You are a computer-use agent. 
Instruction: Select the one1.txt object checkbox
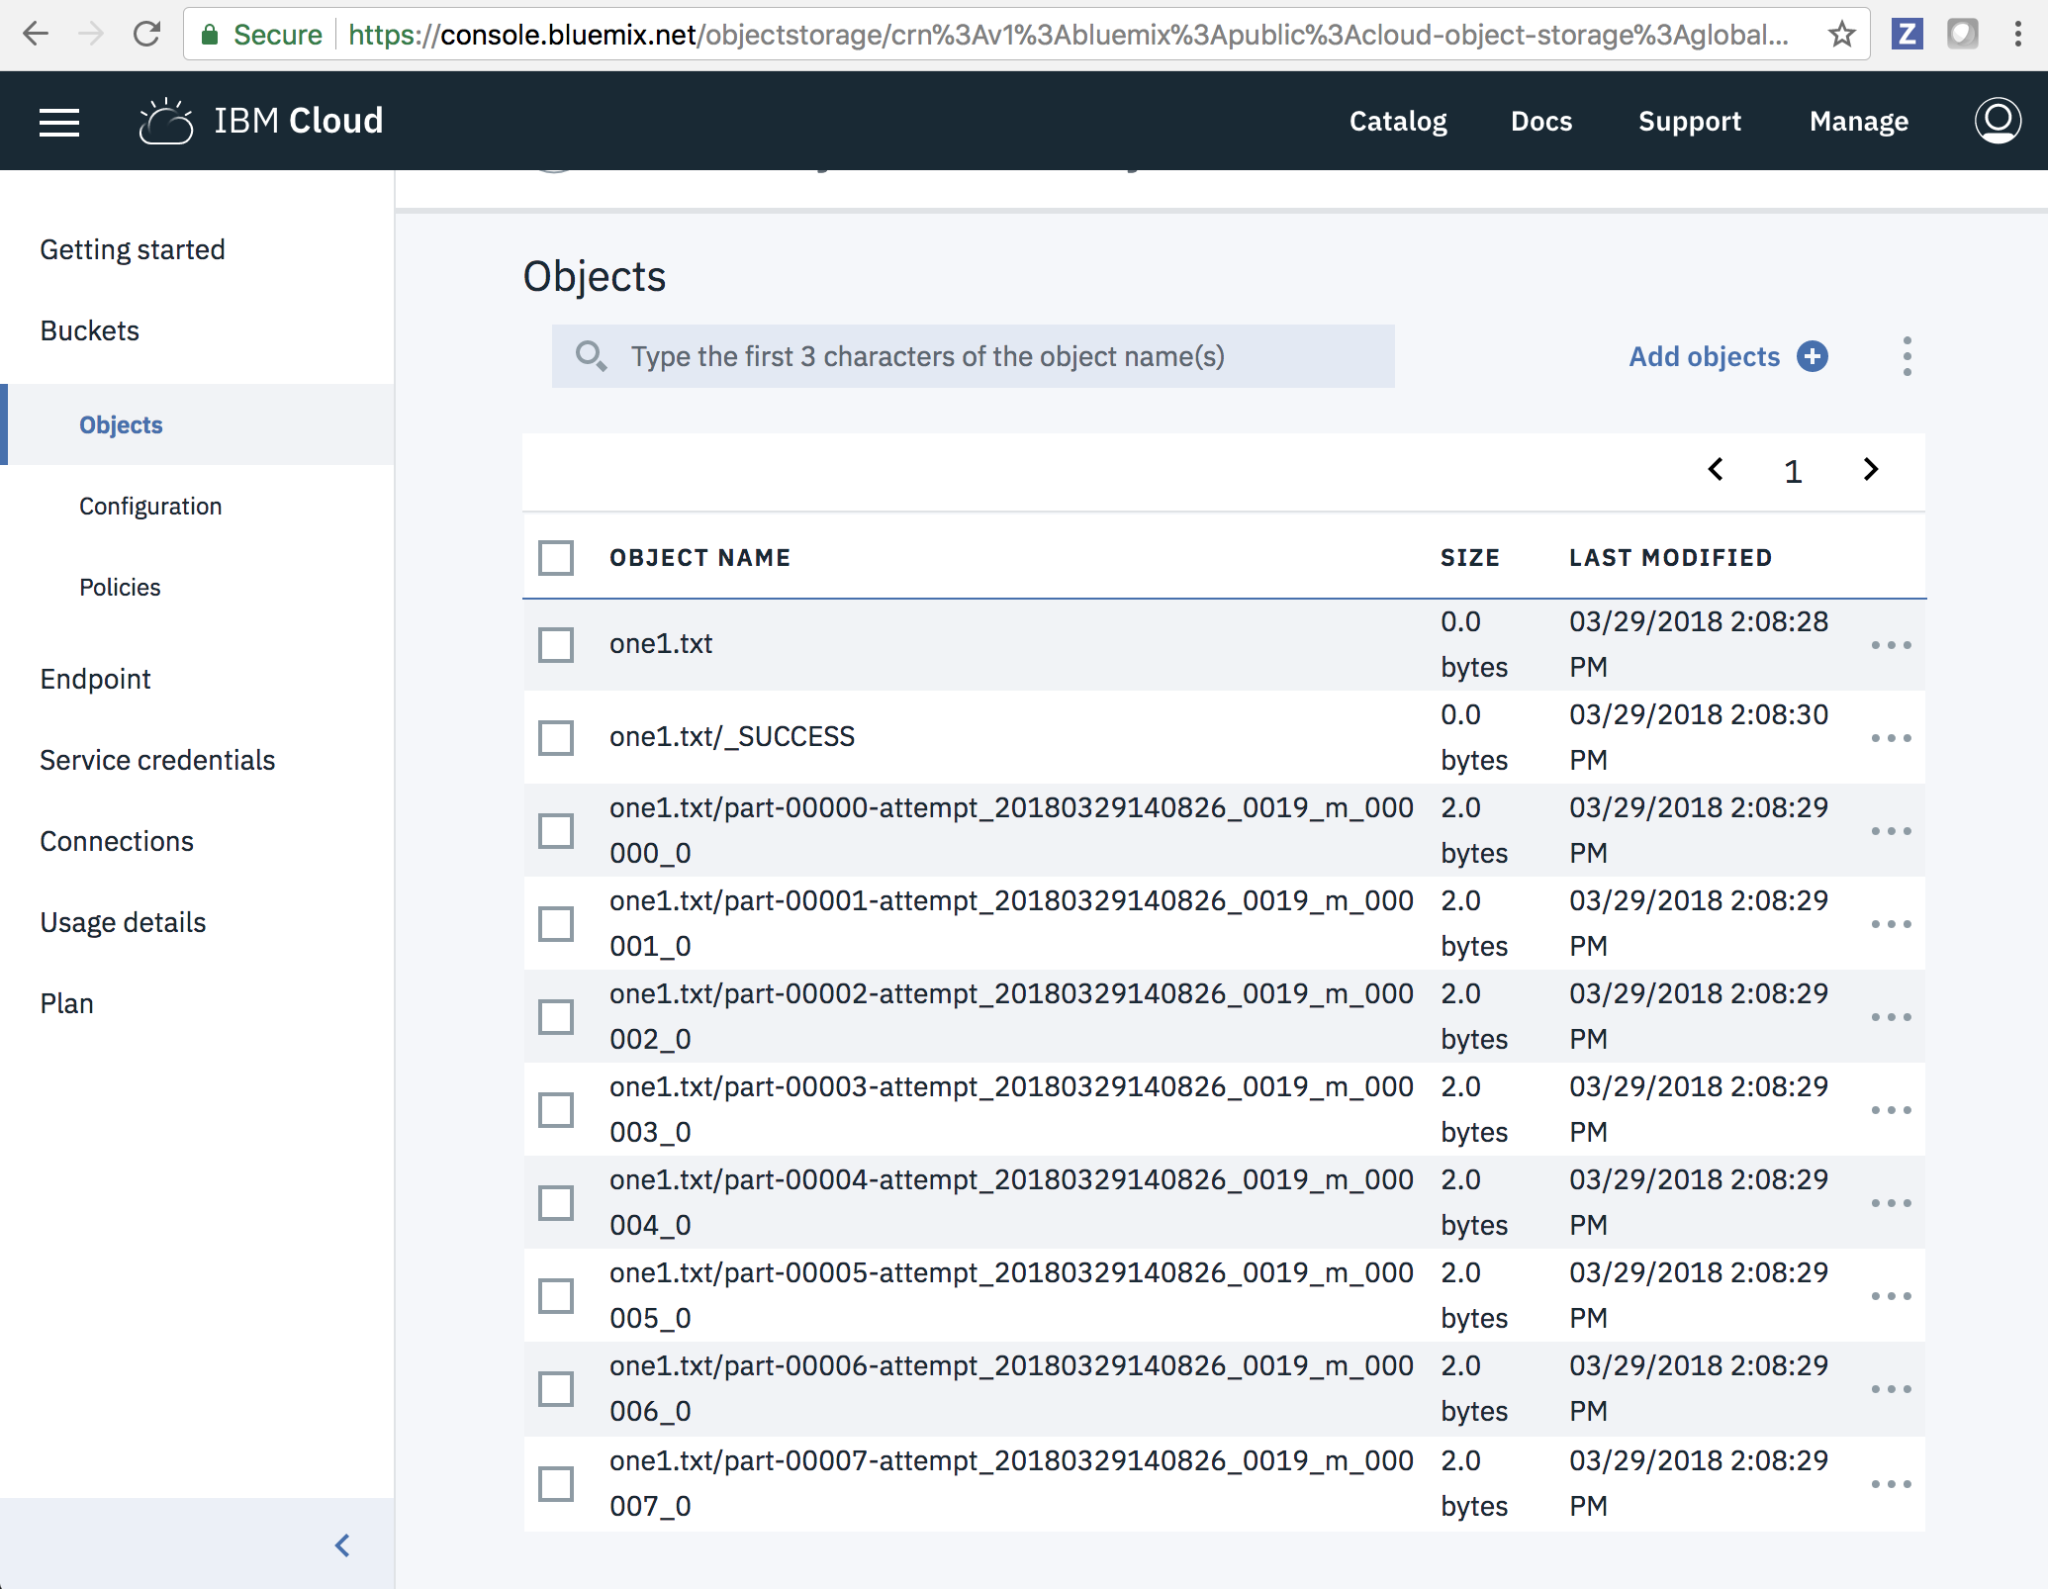[x=556, y=644]
